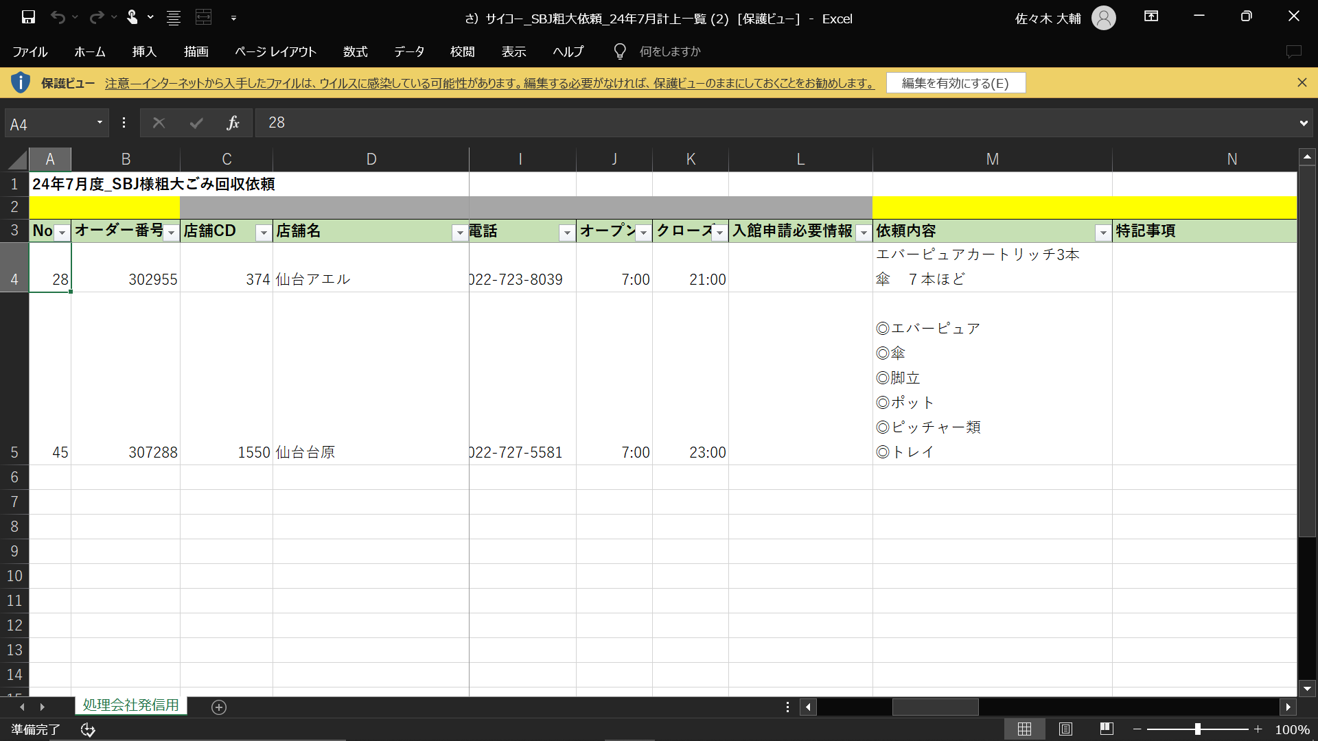Select the 処理会社発信用 sheet tab
The height and width of the screenshot is (741, 1318).
click(130, 705)
